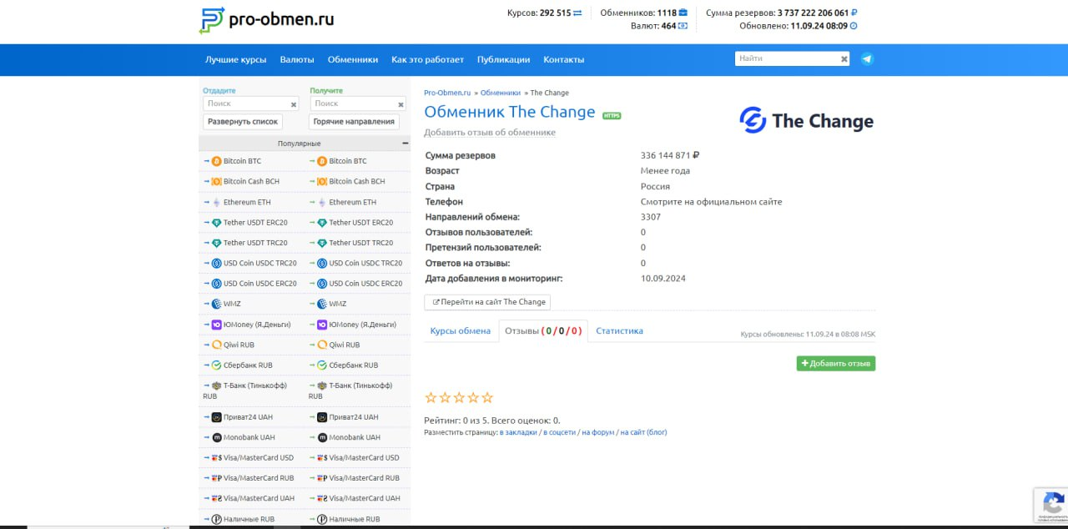Click the date 10.09.2024 value
The image size is (1068, 529).
coord(663,278)
